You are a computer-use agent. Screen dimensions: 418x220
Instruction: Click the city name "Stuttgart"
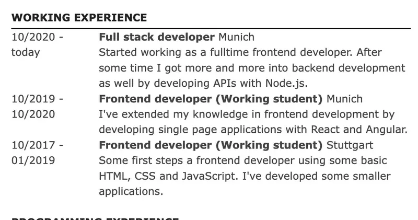(350, 145)
